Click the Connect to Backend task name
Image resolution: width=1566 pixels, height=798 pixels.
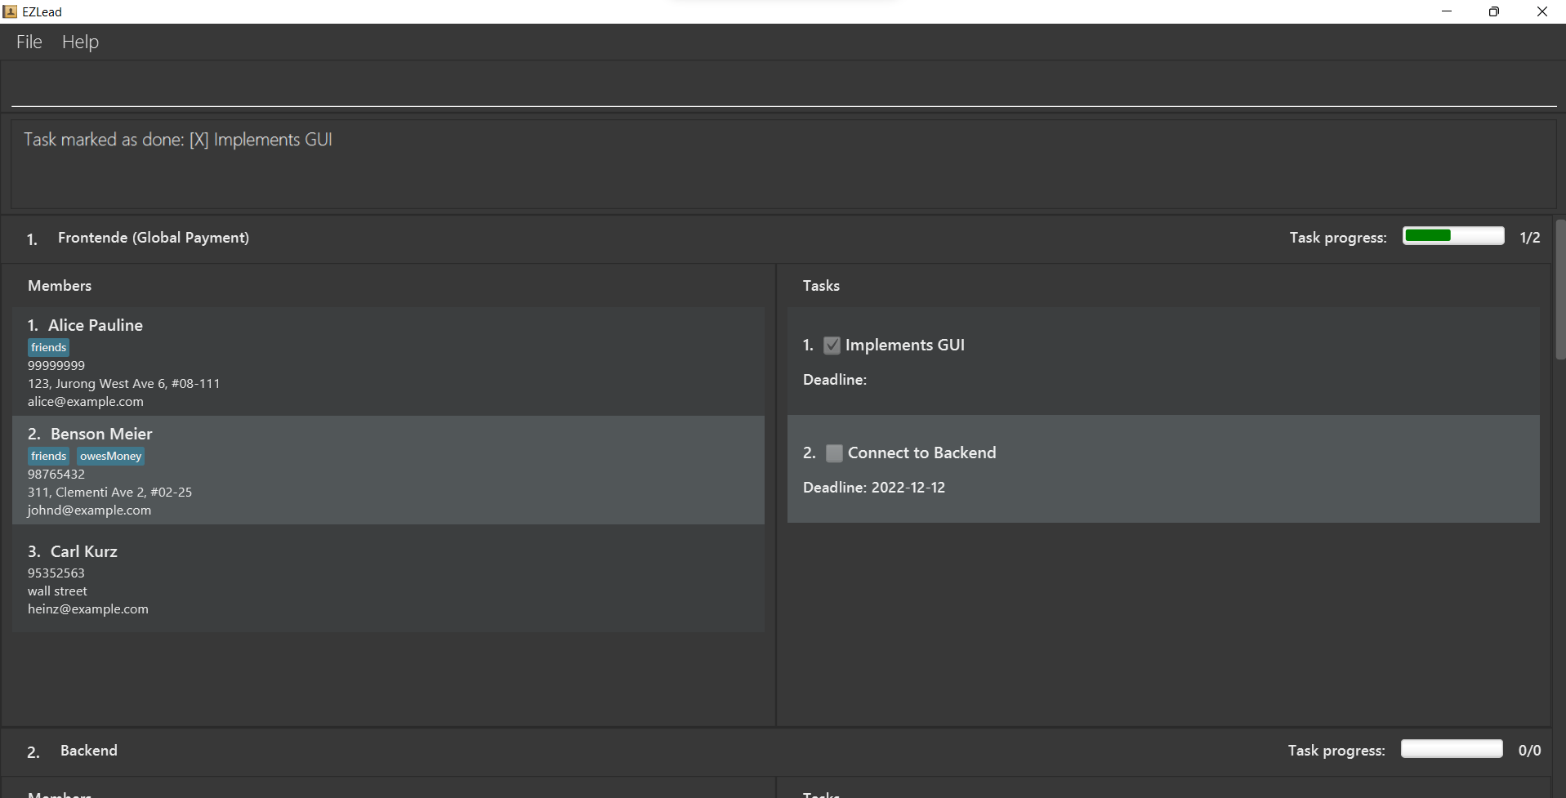(921, 453)
